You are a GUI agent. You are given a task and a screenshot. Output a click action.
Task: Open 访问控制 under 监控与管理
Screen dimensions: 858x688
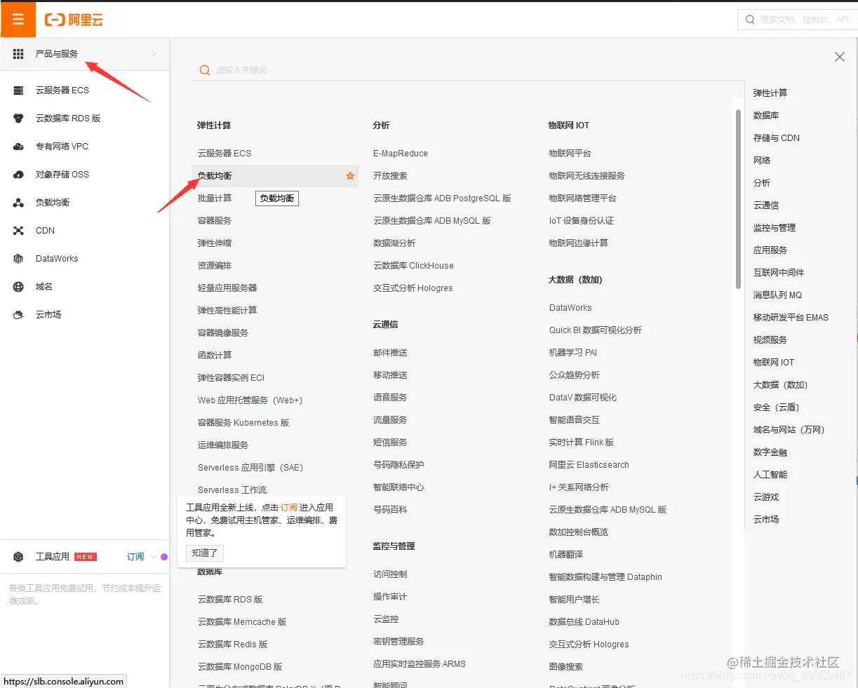(390, 574)
